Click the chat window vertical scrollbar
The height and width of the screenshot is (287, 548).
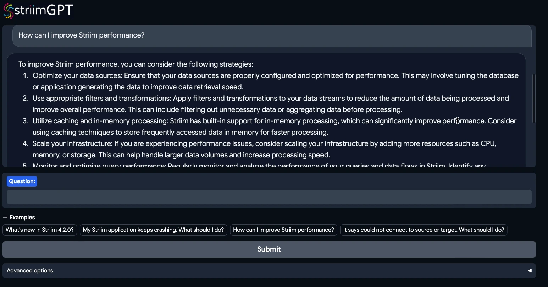(x=534, y=99)
